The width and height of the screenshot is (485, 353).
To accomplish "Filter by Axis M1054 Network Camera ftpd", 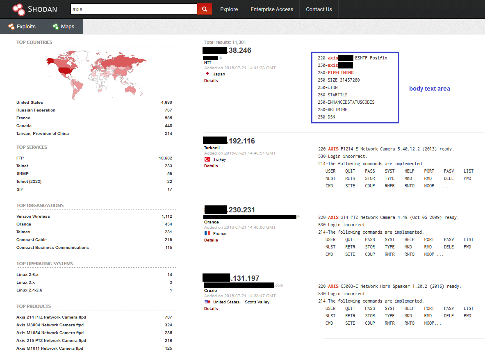I will pos(50,333).
